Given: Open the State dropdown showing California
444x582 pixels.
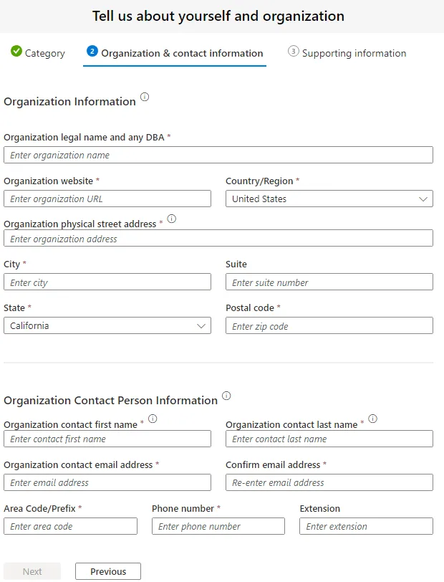Looking at the screenshot, I should [107, 325].
